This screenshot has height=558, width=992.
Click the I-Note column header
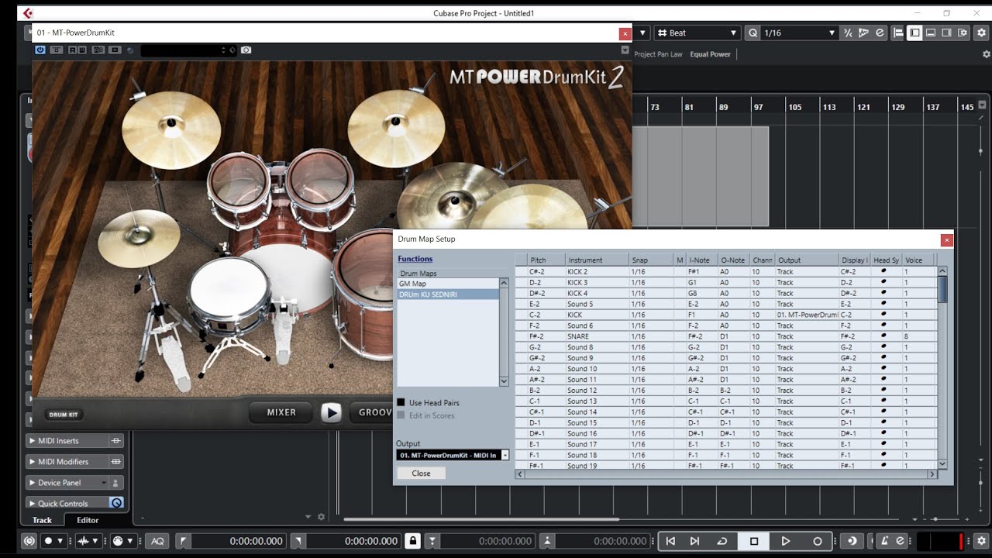pos(701,260)
